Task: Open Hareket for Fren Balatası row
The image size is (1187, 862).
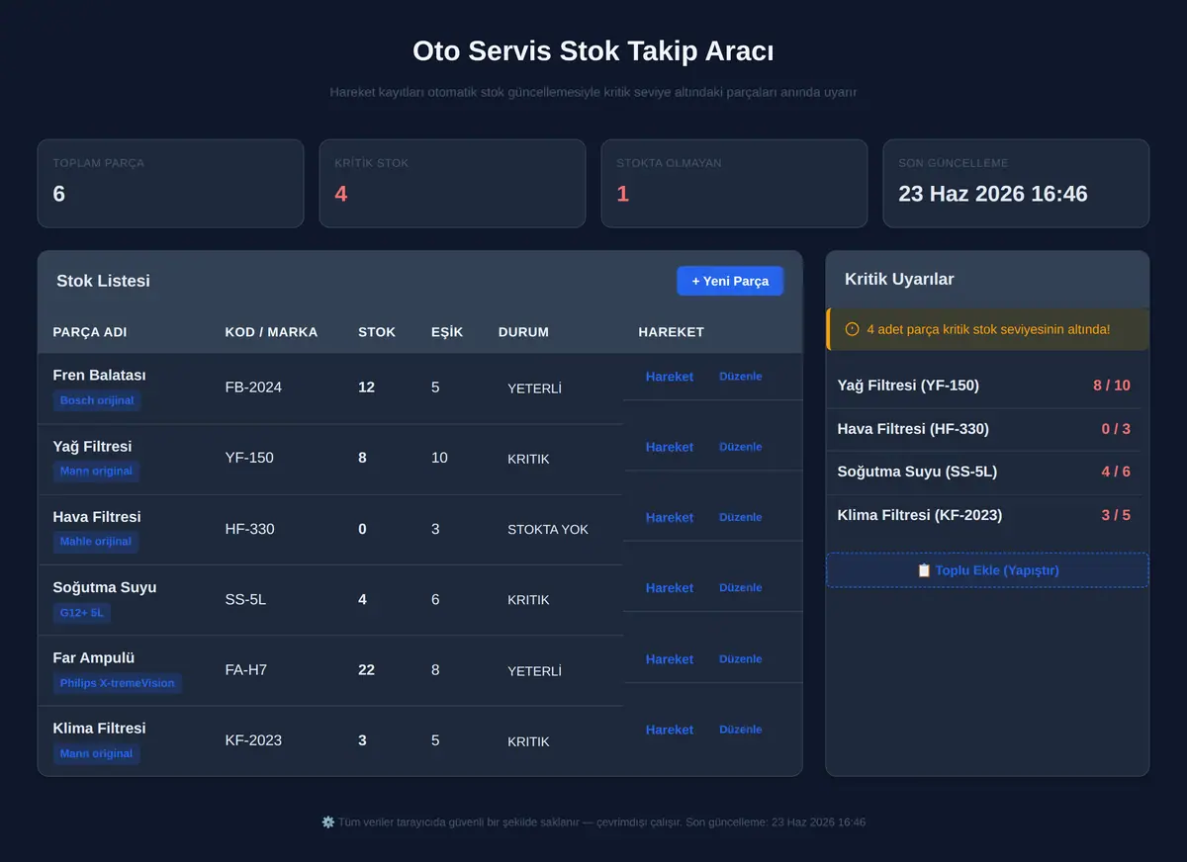Action: 670,377
